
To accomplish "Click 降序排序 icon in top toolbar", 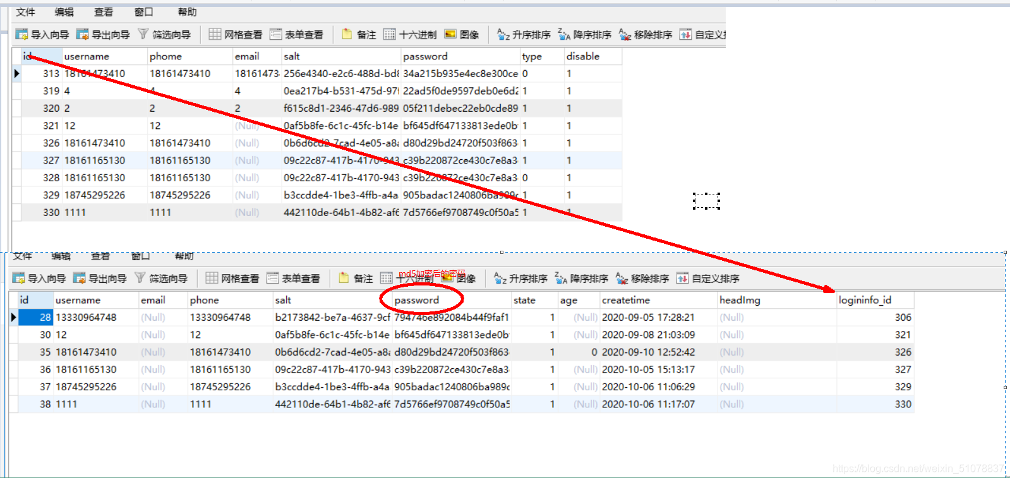I will pyautogui.click(x=564, y=34).
